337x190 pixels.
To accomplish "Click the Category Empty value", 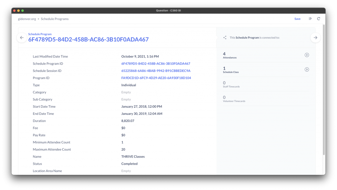I will coord(126,92).
